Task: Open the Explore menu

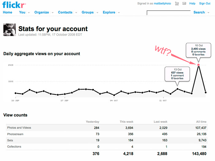Action: 109,12
